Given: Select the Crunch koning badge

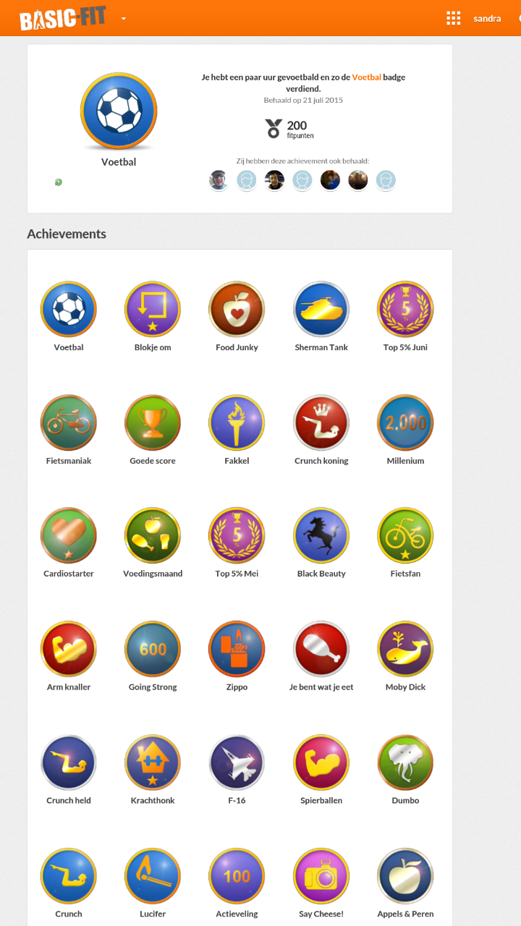Looking at the screenshot, I should 321,422.
